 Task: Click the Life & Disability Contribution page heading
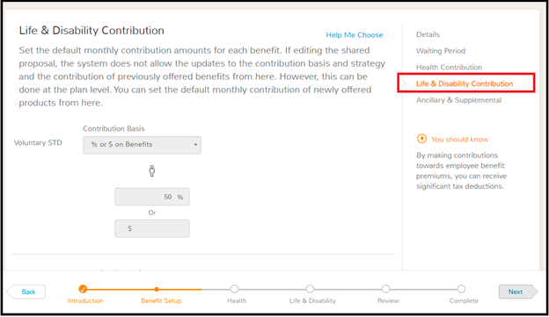click(91, 31)
